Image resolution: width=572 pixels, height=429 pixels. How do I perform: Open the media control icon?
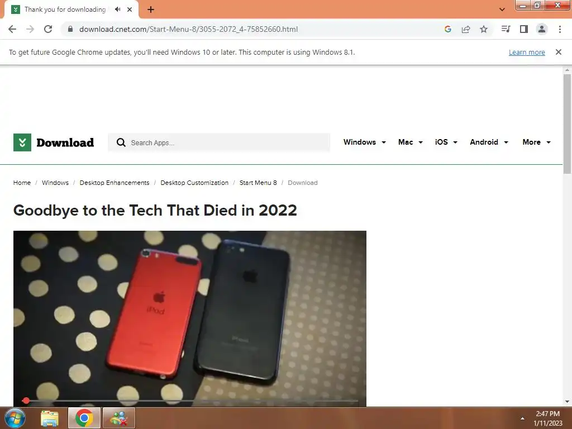[x=506, y=29]
